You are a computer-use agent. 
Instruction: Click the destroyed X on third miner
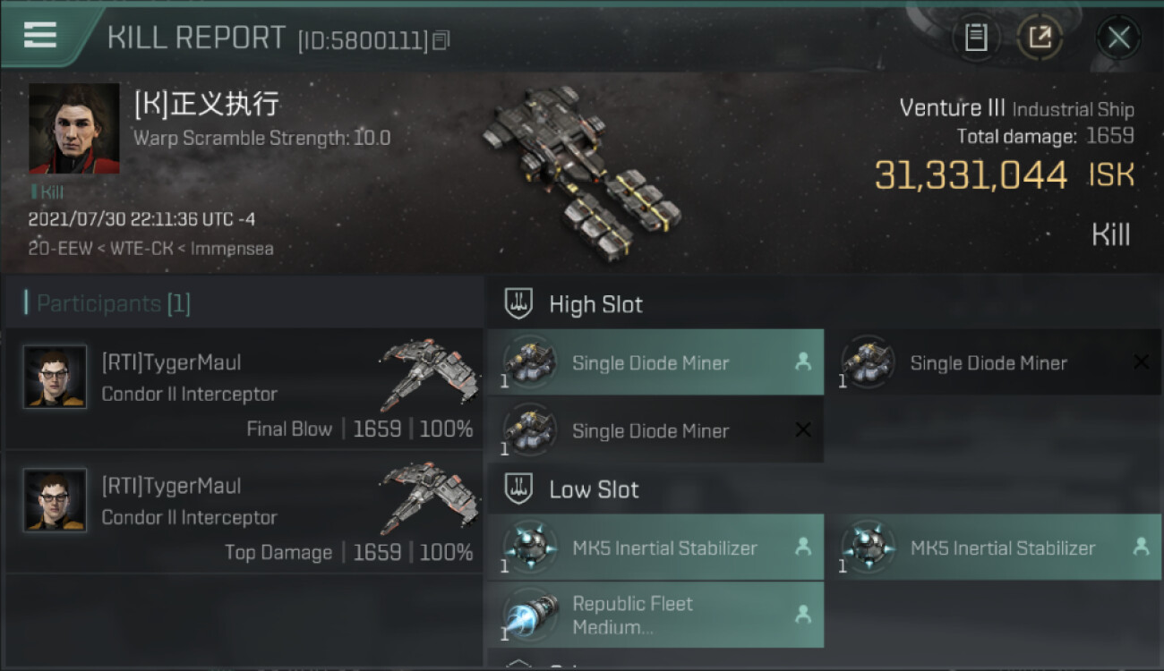click(803, 430)
